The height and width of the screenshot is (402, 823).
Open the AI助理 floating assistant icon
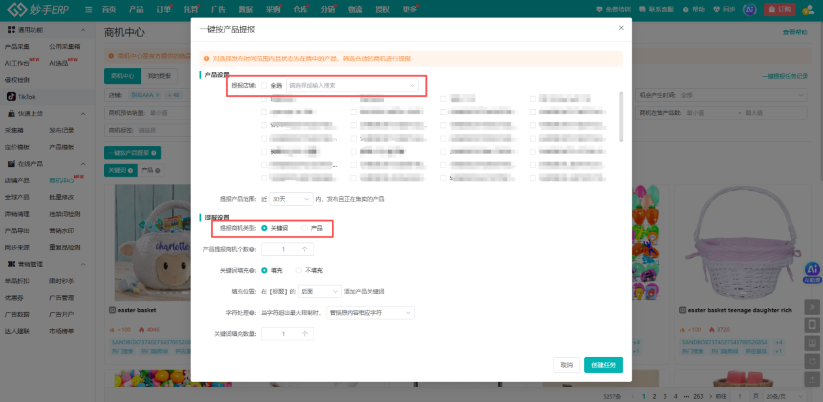tap(812, 272)
